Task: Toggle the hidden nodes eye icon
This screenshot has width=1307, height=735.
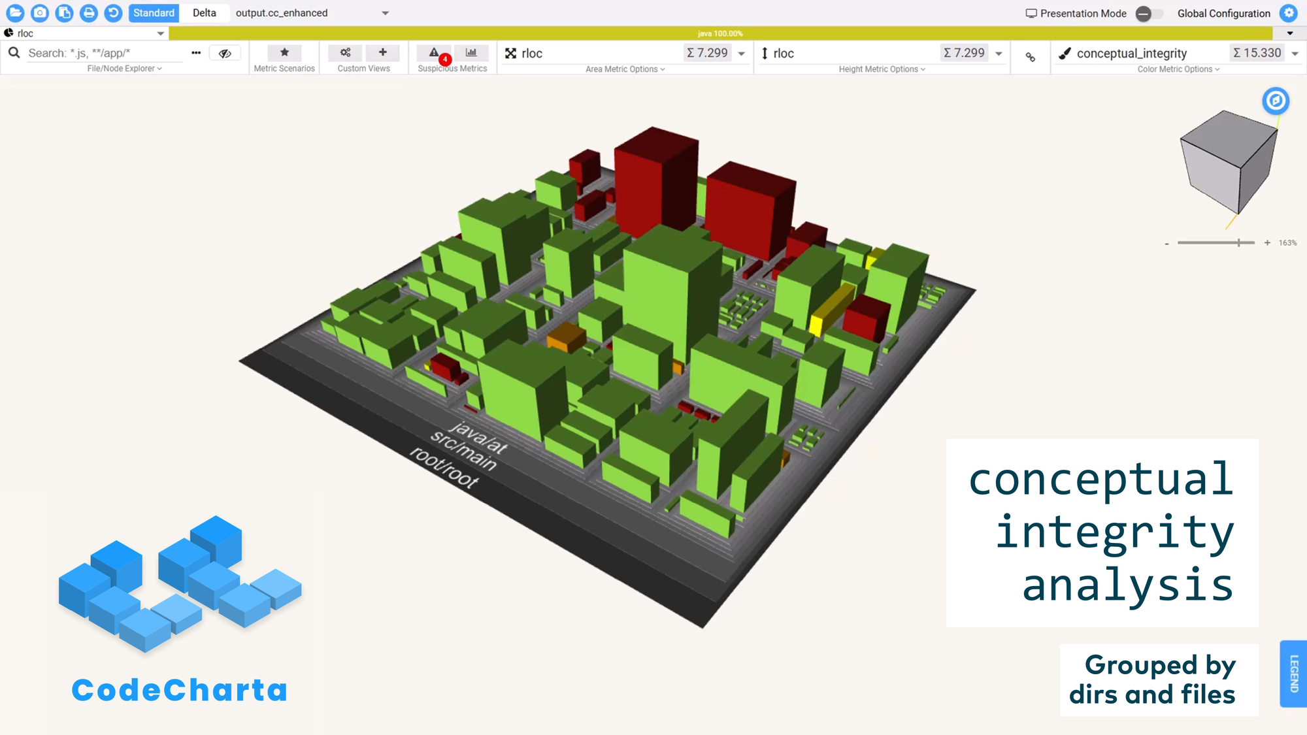Action: coord(225,54)
